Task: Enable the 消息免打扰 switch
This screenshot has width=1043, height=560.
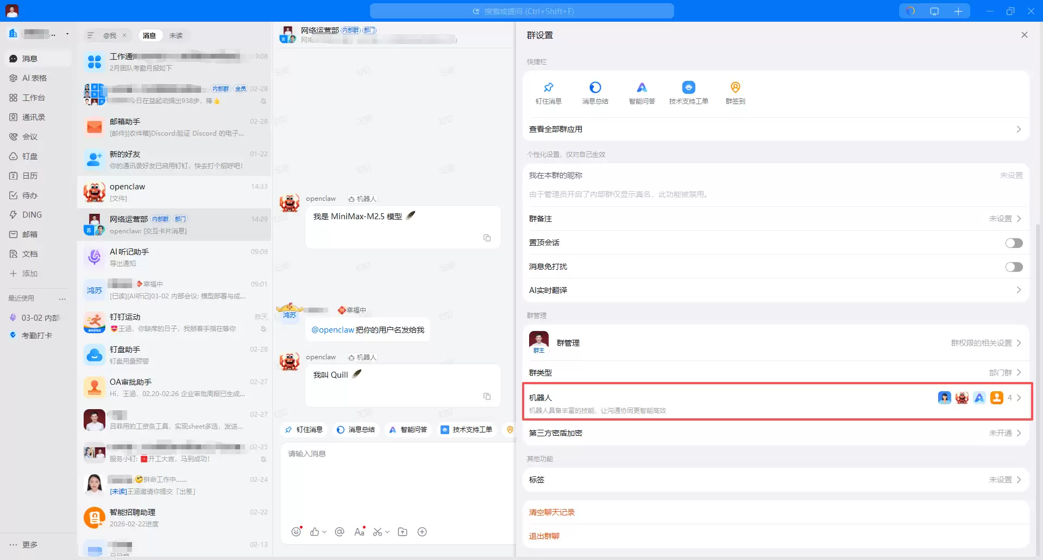Action: point(1013,267)
